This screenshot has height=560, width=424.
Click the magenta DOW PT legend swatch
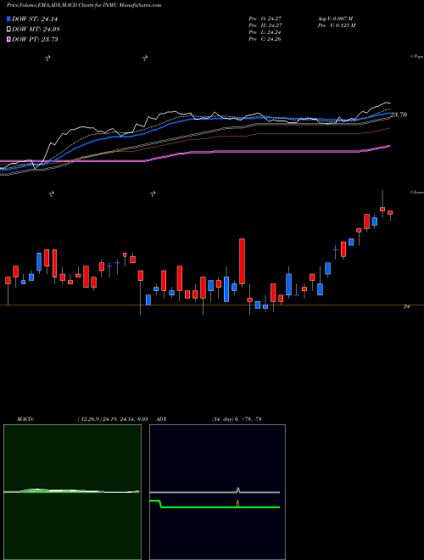[x=8, y=39]
